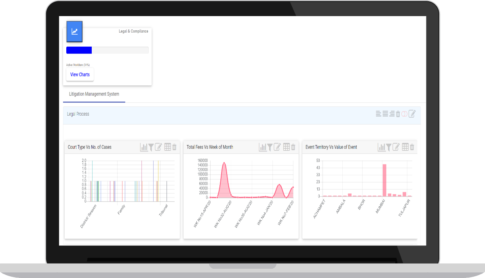Toggle table view for Total Fees chart
Image resolution: width=485 pixels, height=278 pixels.
(287, 147)
